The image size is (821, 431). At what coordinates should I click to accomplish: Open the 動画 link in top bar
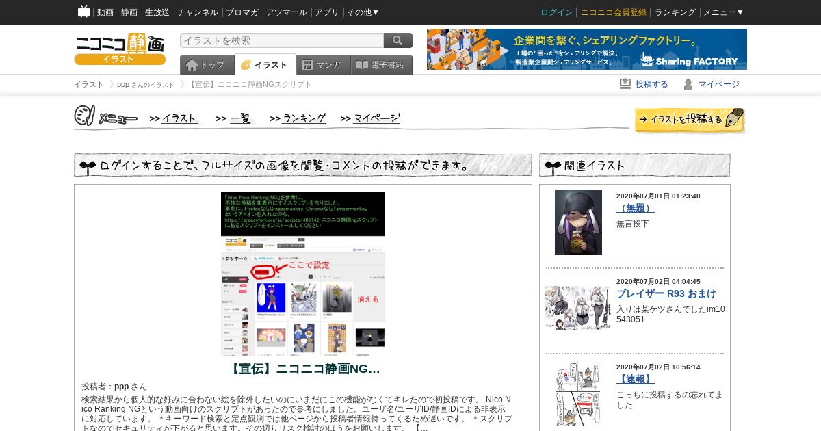(105, 12)
